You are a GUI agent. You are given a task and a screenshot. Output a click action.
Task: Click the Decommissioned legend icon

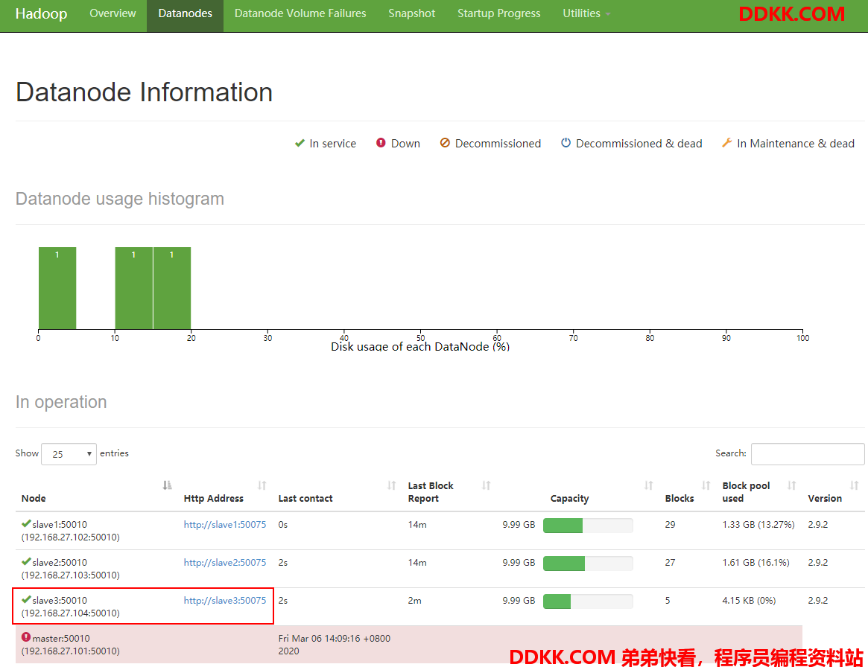pos(445,143)
